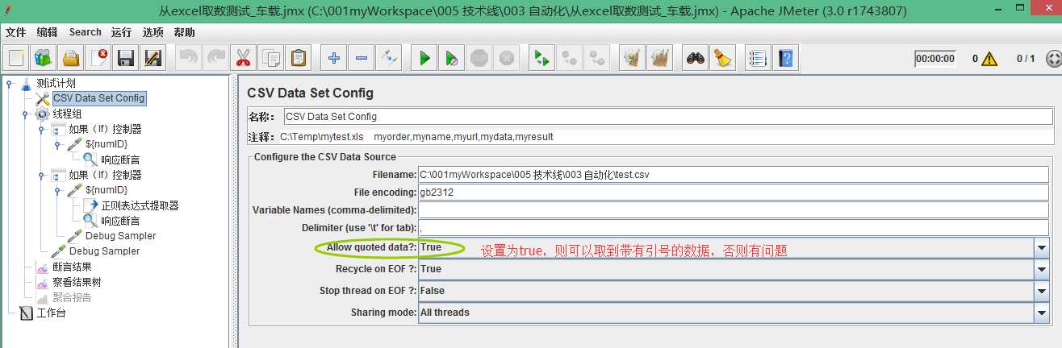Open Help with question mark icon
The image size is (1062, 348).
click(785, 58)
